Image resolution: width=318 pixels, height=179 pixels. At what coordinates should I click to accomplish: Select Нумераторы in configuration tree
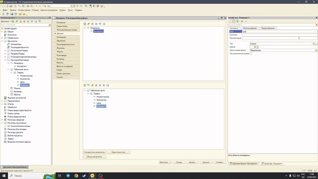(16, 44)
